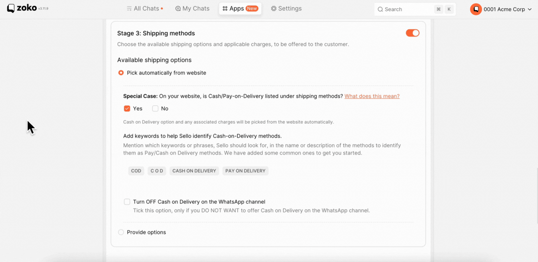Click the Command key shortcut badge
Viewport: 538px width, 262px height.
(438, 9)
